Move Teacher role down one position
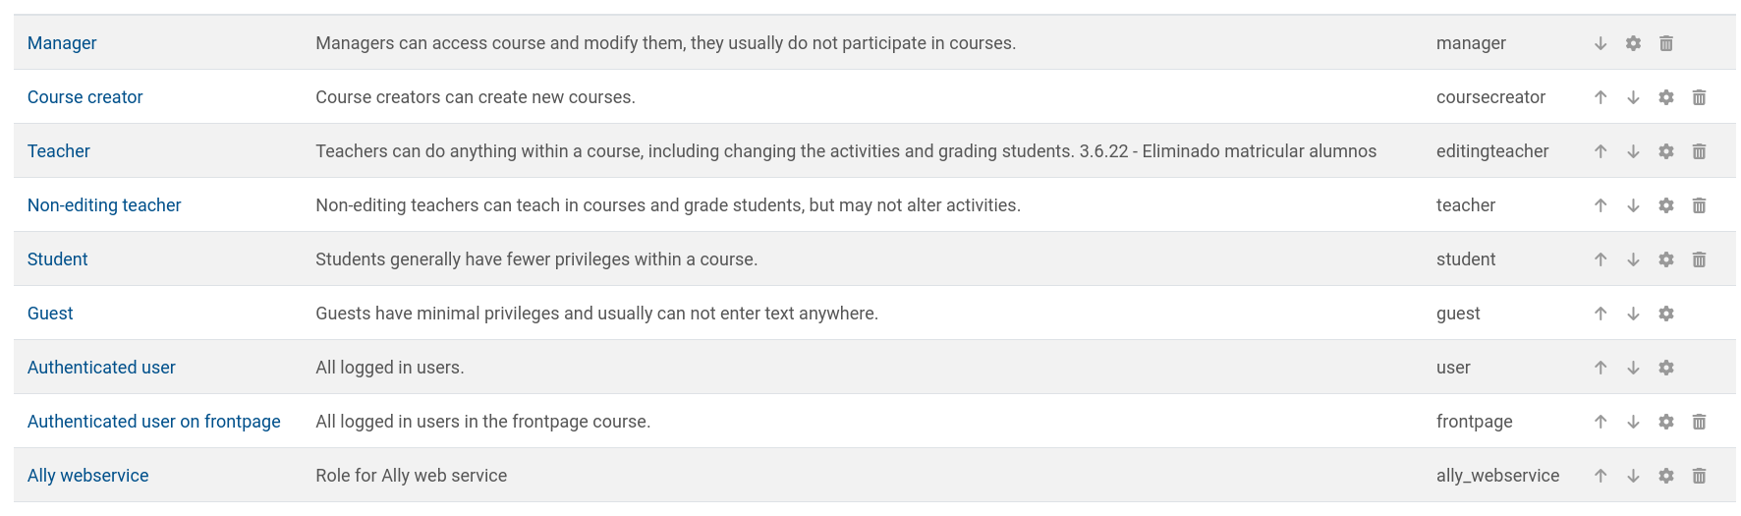 (1633, 151)
